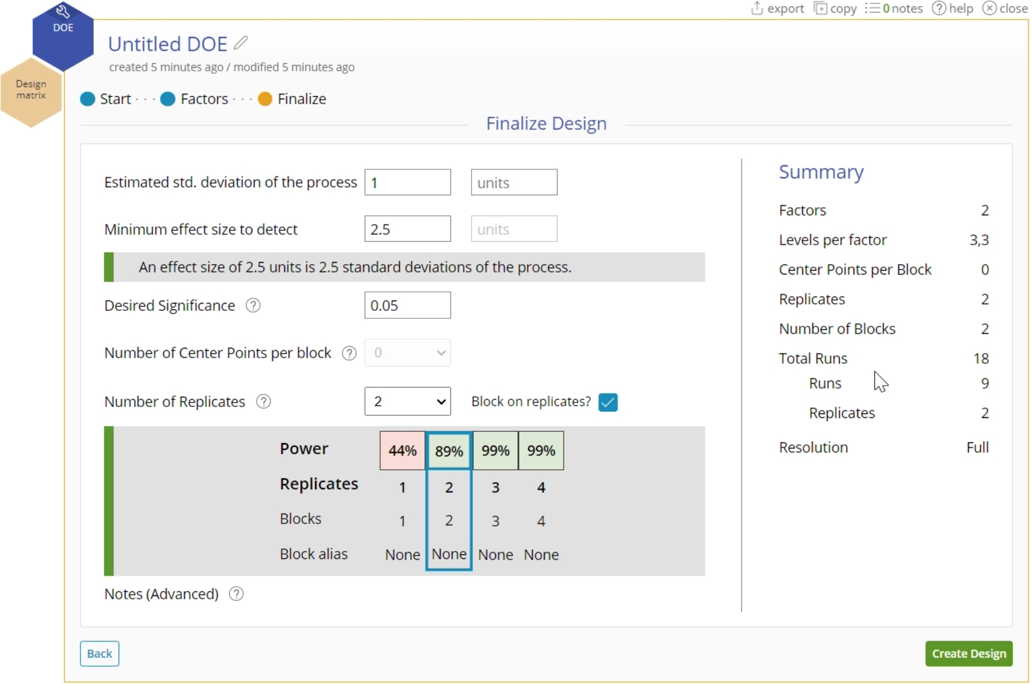Click the Desired Significance field
Image resolution: width=1032 pixels, height=684 pixels.
pyautogui.click(x=407, y=305)
